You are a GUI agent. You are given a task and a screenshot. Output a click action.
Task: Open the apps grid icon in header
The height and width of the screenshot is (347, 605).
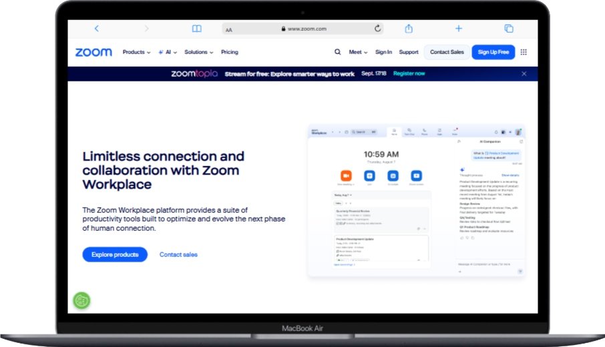[524, 52]
